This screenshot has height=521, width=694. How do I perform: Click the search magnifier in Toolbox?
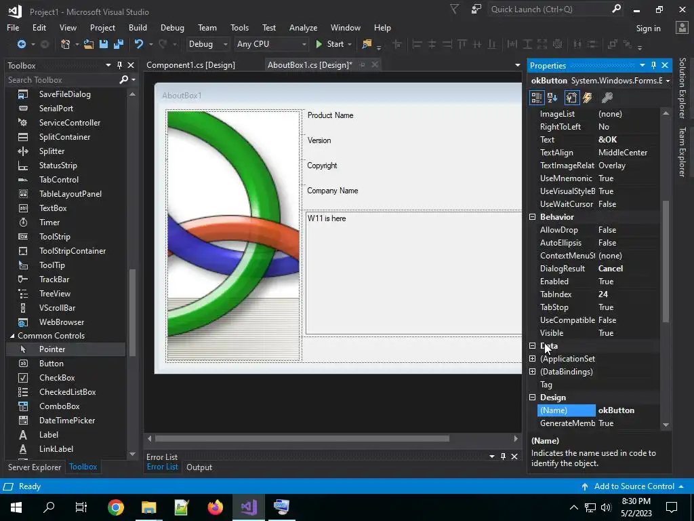tap(123, 79)
